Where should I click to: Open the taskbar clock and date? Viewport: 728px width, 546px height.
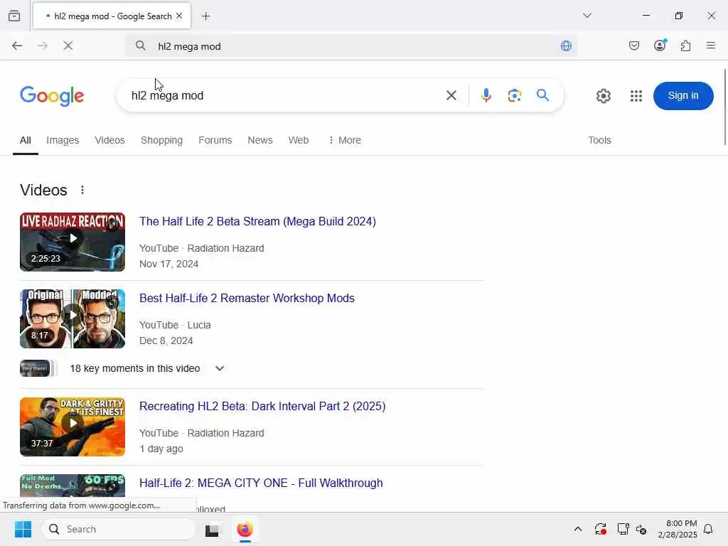[x=678, y=529]
